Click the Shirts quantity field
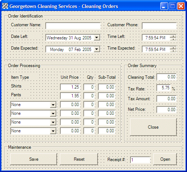Viewport: 187px width, 172px height. coord(89,87)
